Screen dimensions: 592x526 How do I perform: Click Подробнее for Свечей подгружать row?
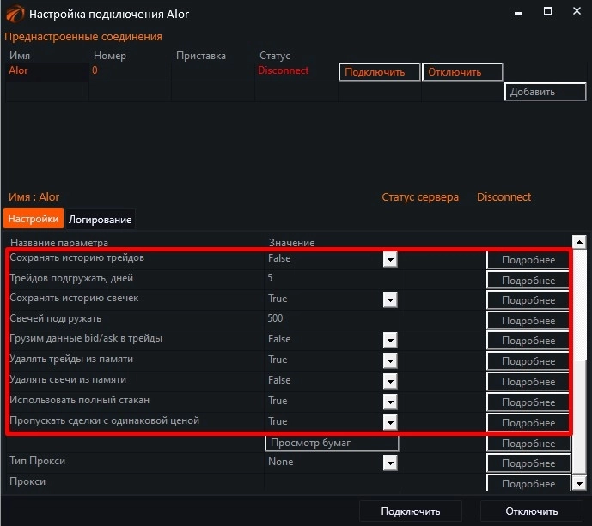[528, 321]
